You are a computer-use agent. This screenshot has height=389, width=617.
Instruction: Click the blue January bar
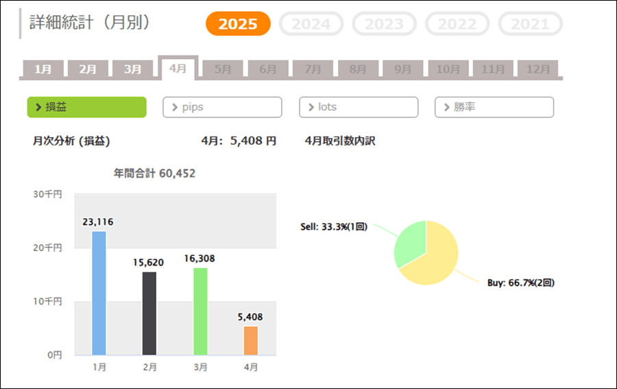[x=99, y=294]
